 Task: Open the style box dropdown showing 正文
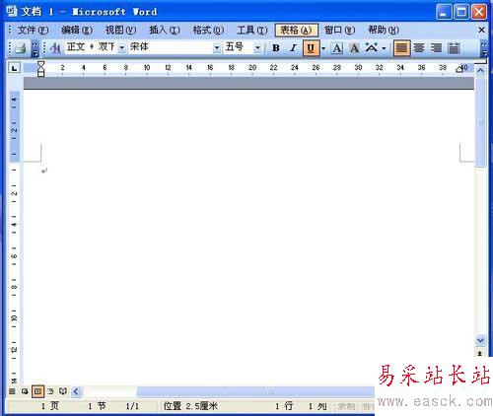pos(121,48)
